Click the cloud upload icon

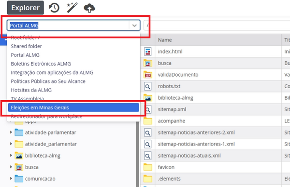[x=89, y=8]
